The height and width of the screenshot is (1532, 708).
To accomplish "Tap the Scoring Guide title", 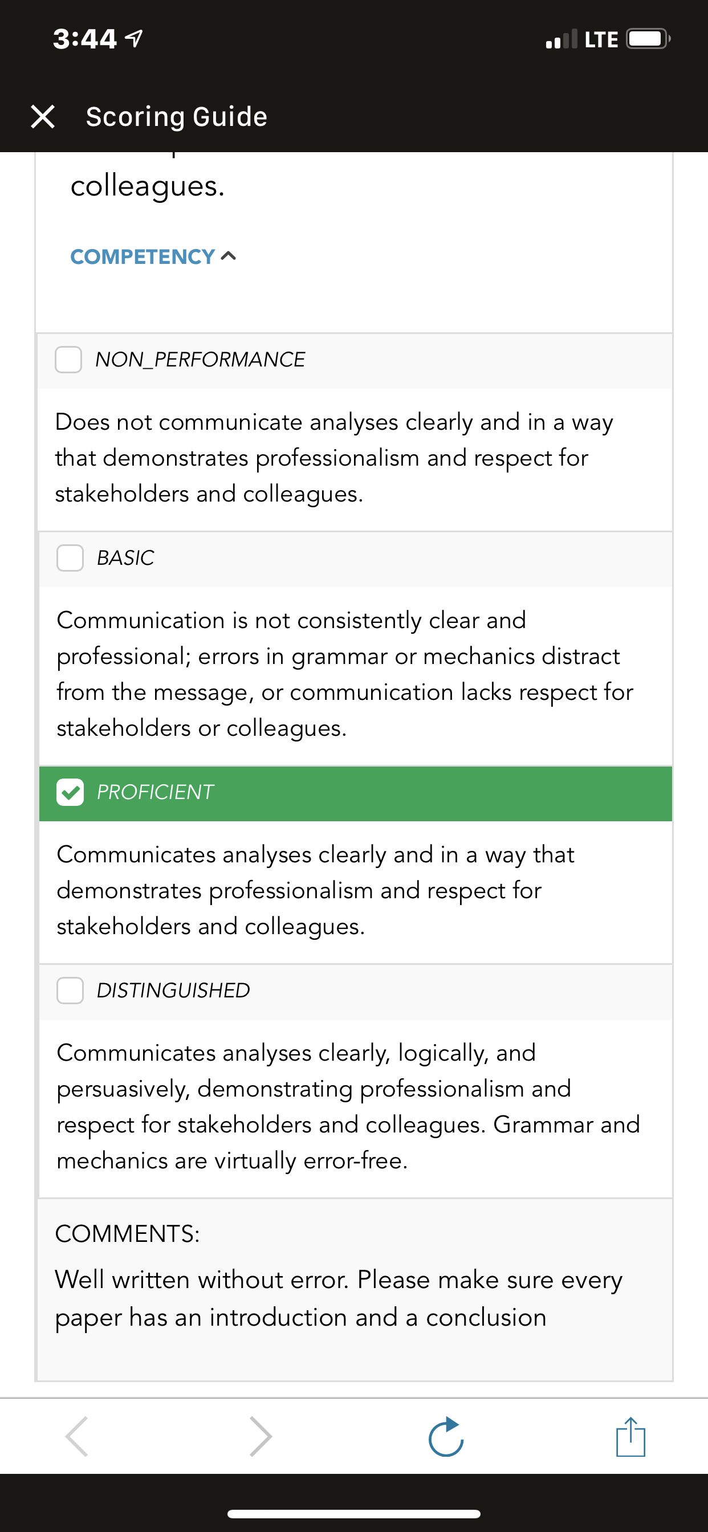I will click(177, 117).
